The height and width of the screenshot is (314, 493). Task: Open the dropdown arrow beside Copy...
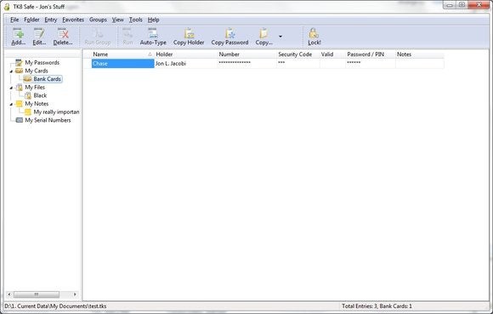[280, 37]
